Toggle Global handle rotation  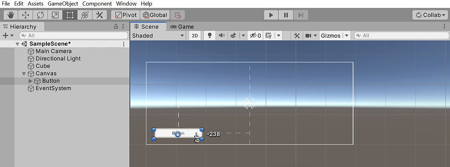pos(155,15)
